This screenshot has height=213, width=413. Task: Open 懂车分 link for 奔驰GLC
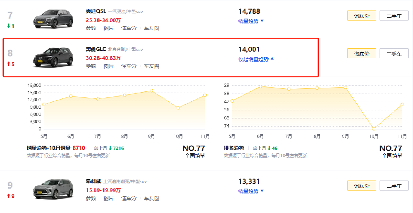point(129,66)
